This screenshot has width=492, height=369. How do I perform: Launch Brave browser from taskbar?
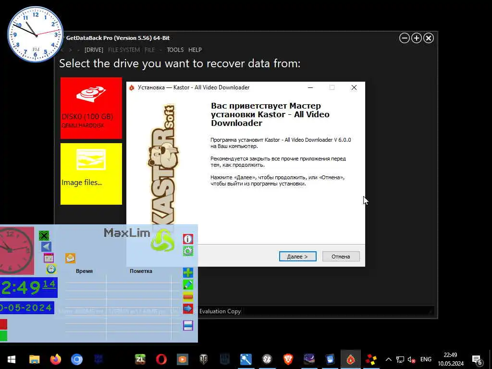288,359
